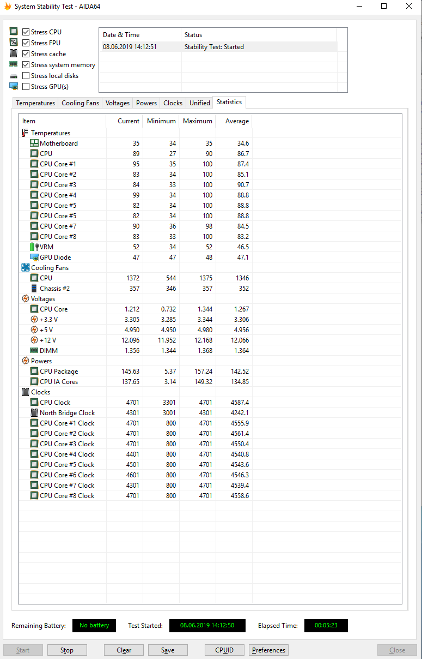422x659 pixels.
Task: Switch to the Temperatures tab
Action: [x=35, y=103]
